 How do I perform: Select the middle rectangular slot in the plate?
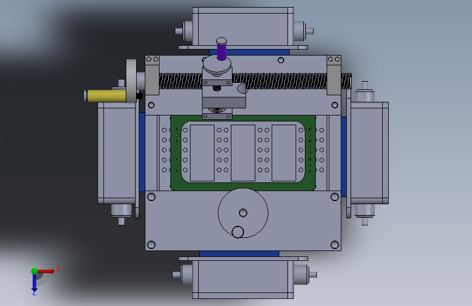point(243,153)
